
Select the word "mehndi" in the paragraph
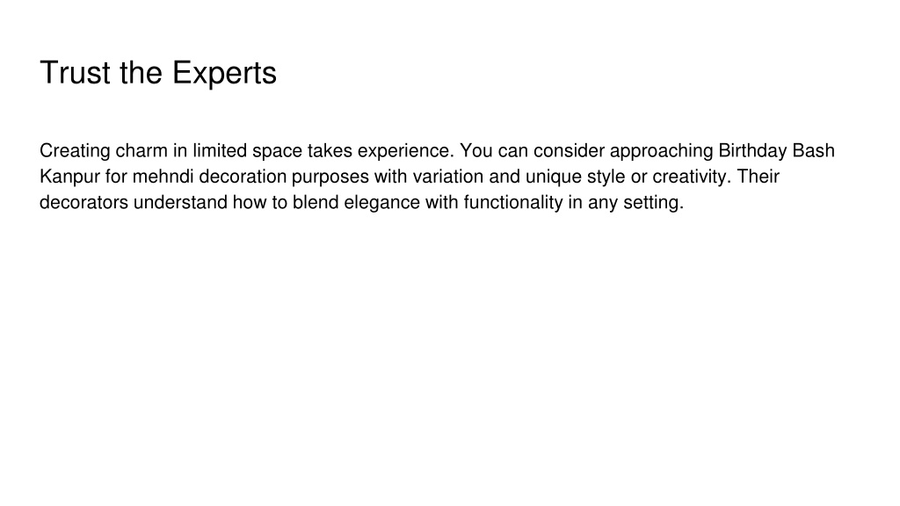coord(163,176)
